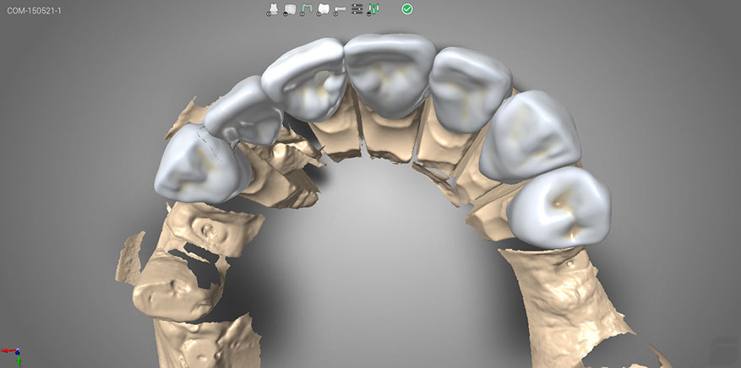Select the far-left gray molar crown
This screenshot has width=741, height=368.
(195, 169)
